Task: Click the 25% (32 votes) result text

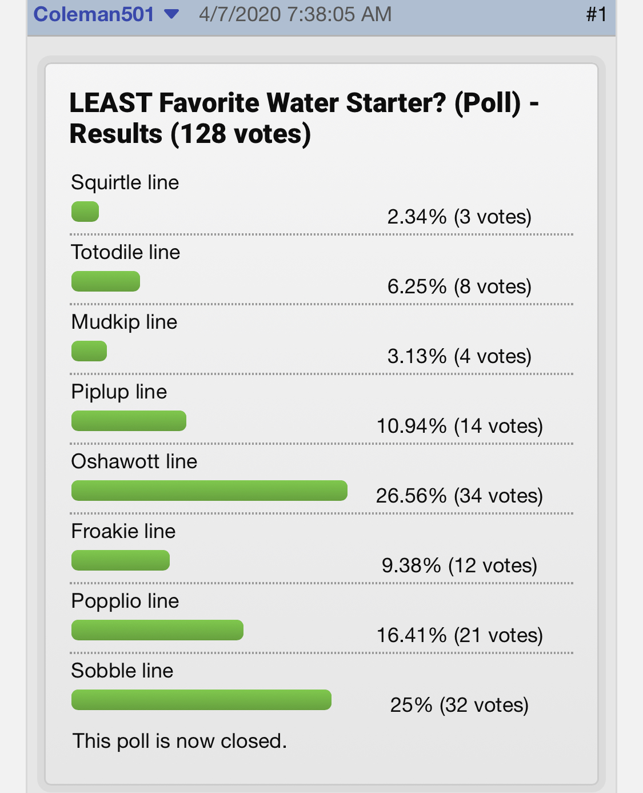Action: click(x=459, y=705)
